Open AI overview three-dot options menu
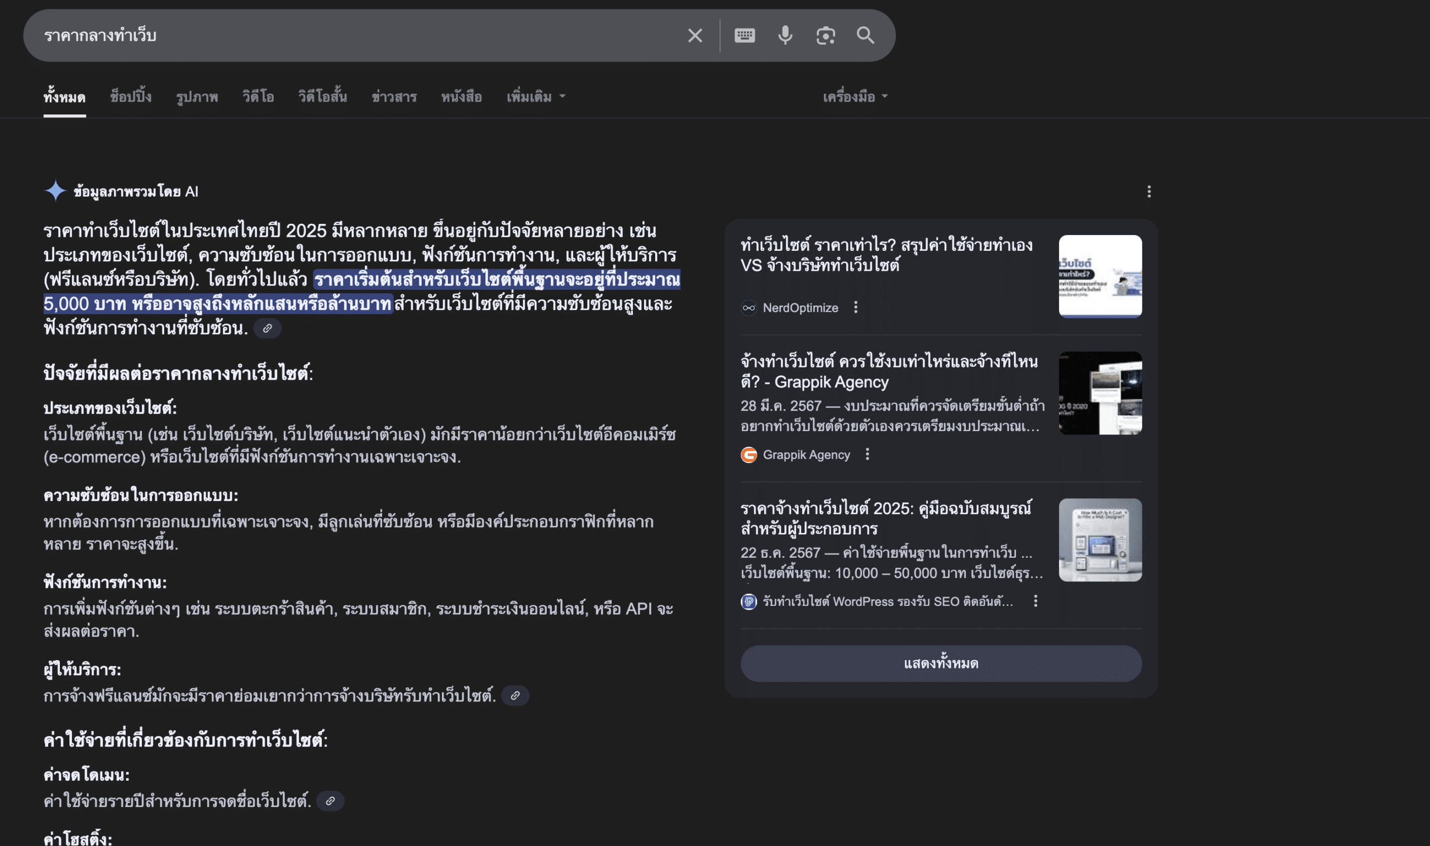1430x846 pixels. click(x=1149, y=192)
